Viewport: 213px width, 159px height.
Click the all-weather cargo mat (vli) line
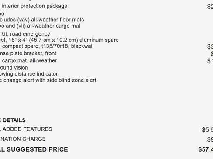click(40, 26)
